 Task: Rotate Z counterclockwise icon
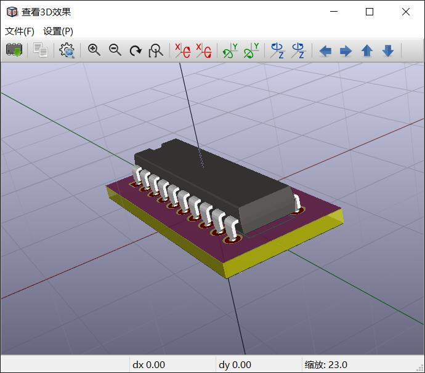point(298,50)
